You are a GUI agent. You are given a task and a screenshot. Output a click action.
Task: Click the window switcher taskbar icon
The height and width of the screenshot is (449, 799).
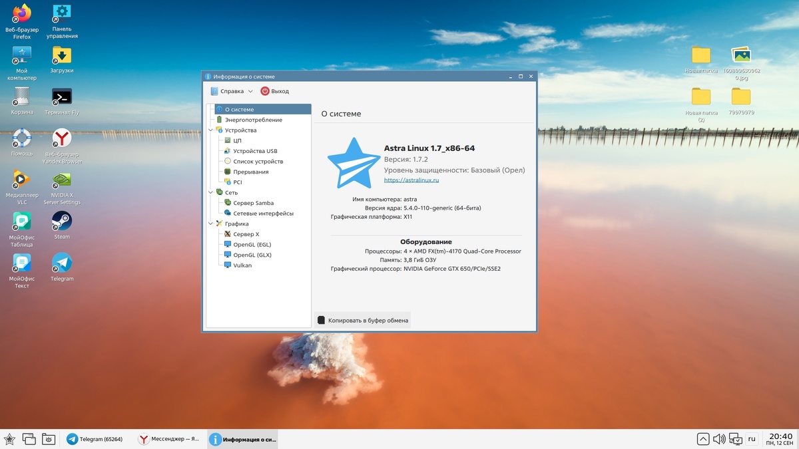tap(29, 439)
